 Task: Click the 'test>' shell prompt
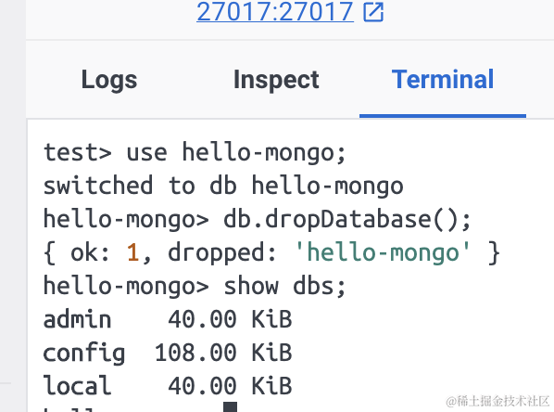(78, 152)
